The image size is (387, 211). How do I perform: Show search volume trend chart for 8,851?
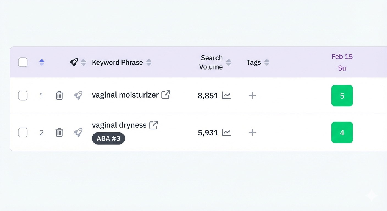click(226, 96)
